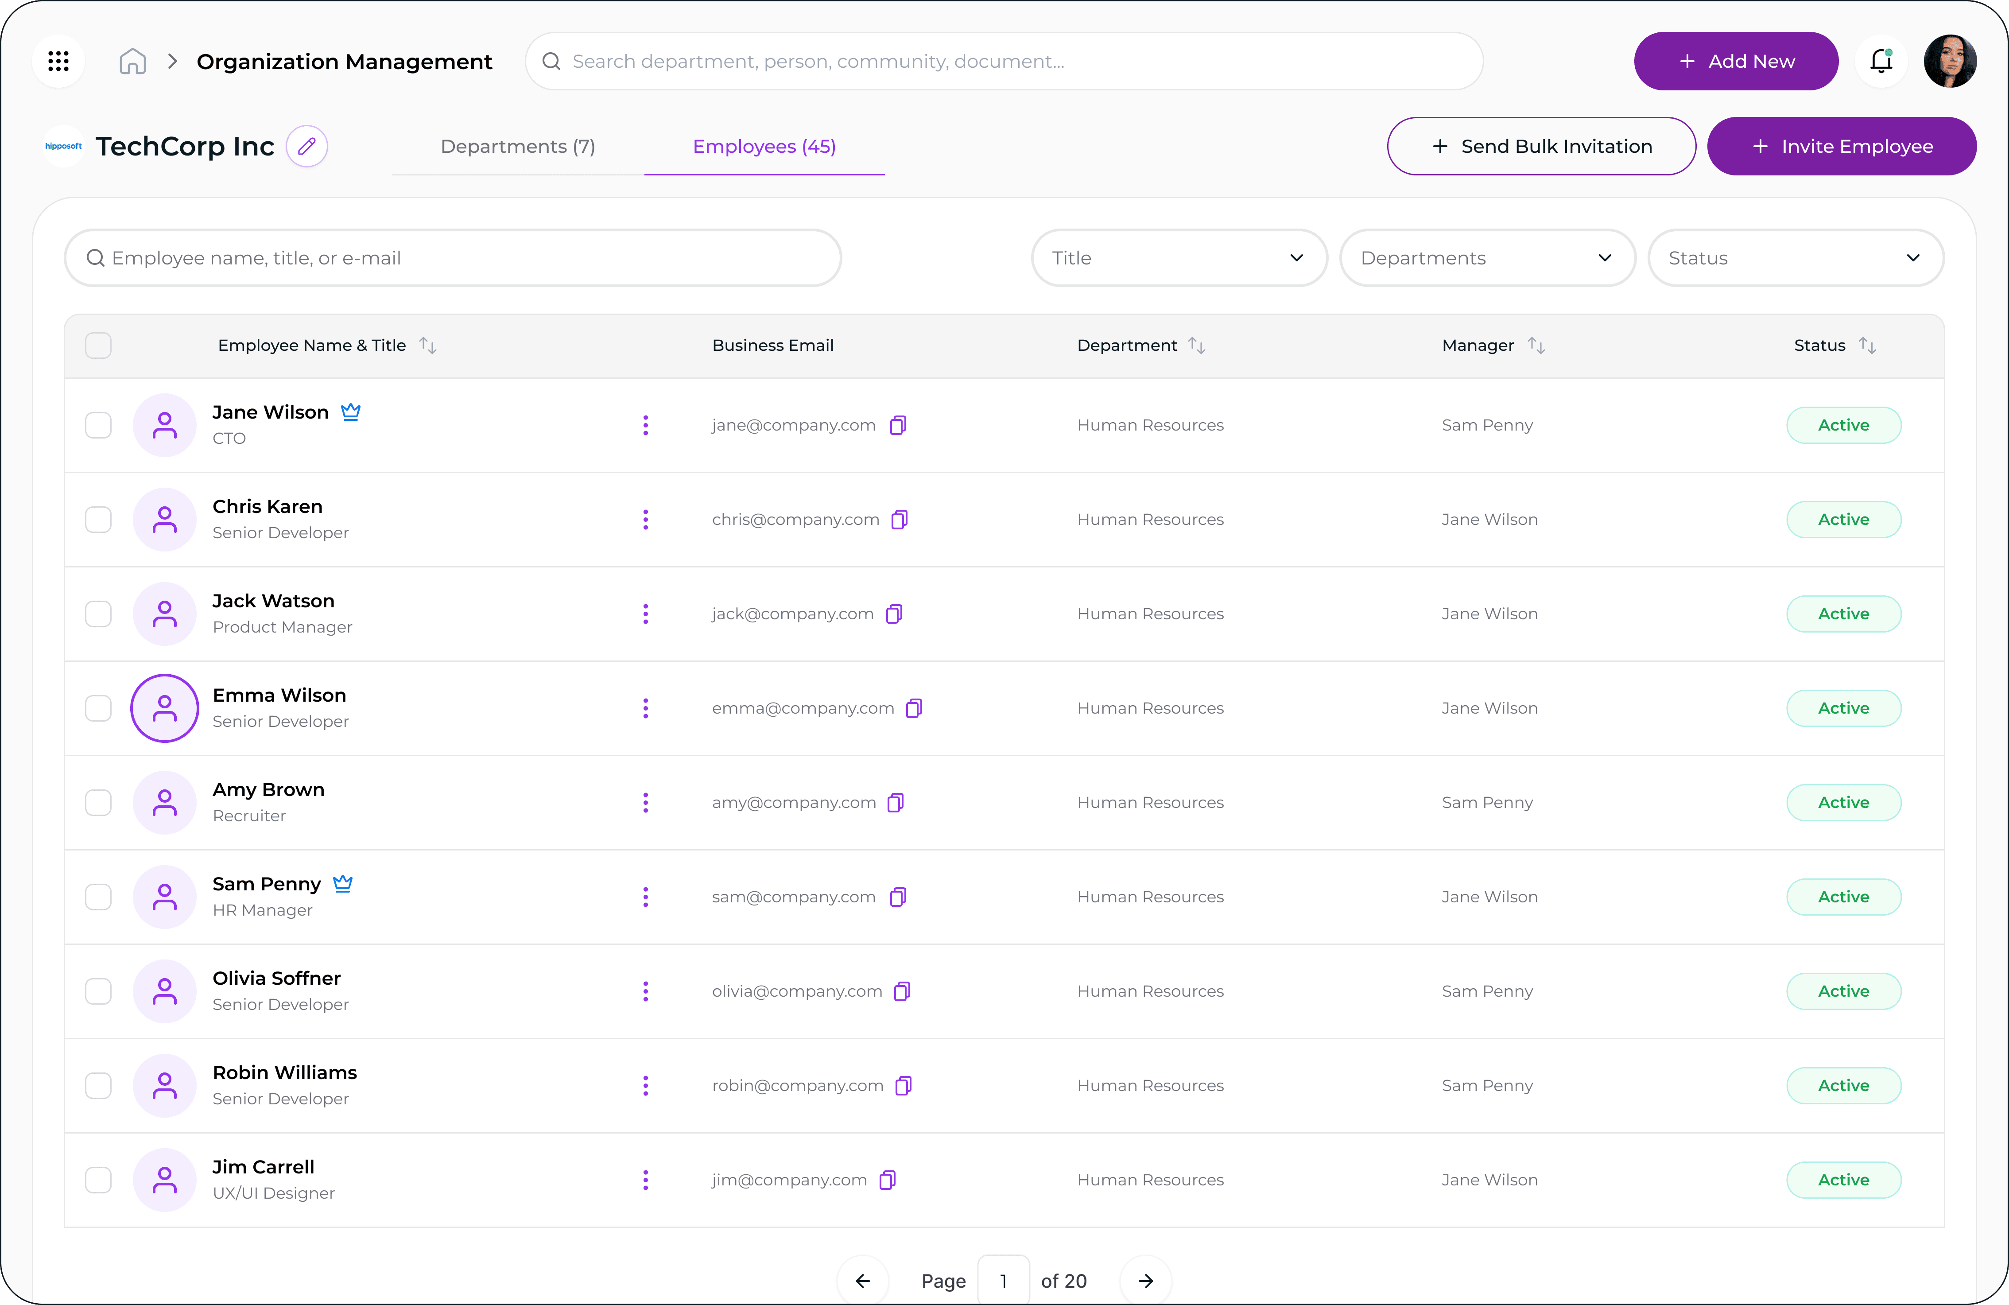Copy emma@company.com using copy icon
The image size is (2009, 1305).
pos(914,708)
